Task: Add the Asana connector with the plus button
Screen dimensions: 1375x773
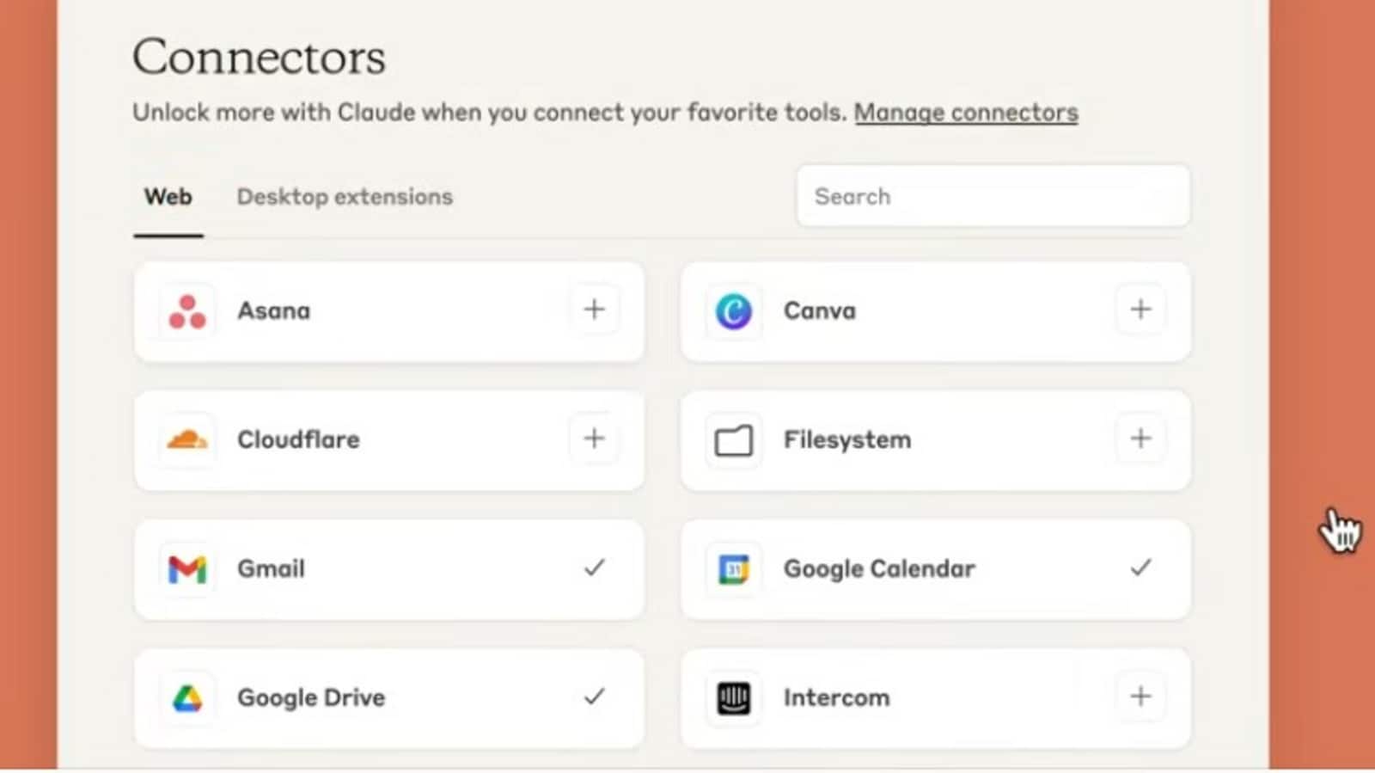Action: (x=594, y=309)
